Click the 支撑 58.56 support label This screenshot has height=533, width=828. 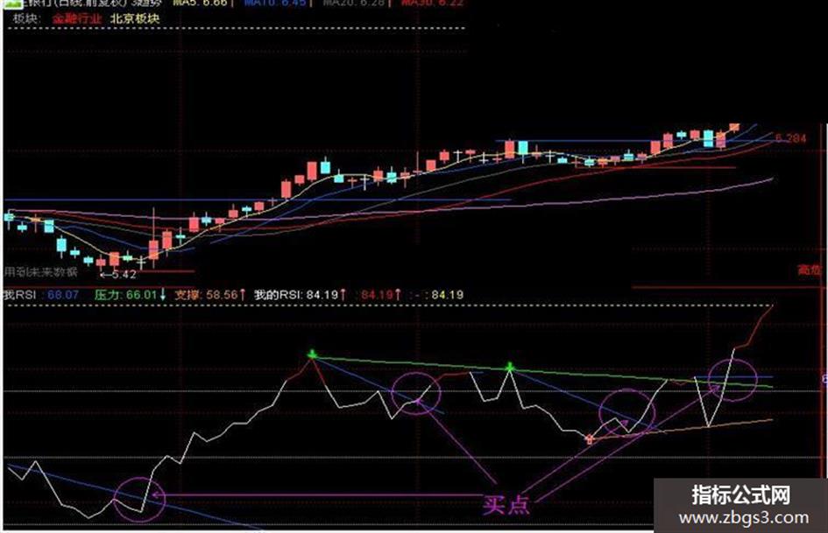point(210,295)
